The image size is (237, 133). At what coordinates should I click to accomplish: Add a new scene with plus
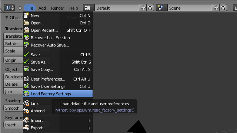[216, 8]
